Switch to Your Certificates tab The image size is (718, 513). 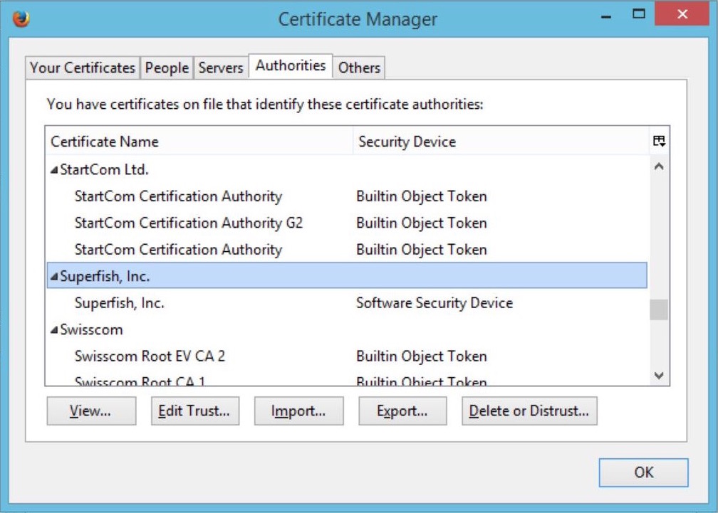[83, 68]
